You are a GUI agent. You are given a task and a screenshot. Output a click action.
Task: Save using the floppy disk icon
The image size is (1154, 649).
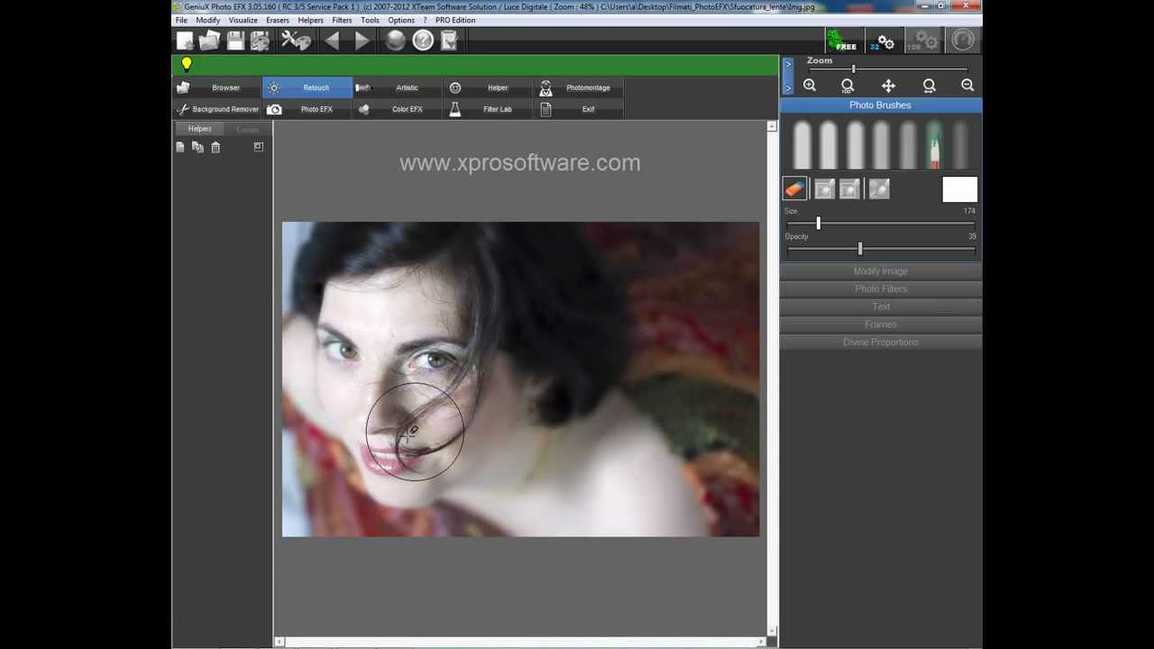pos(235,41)
